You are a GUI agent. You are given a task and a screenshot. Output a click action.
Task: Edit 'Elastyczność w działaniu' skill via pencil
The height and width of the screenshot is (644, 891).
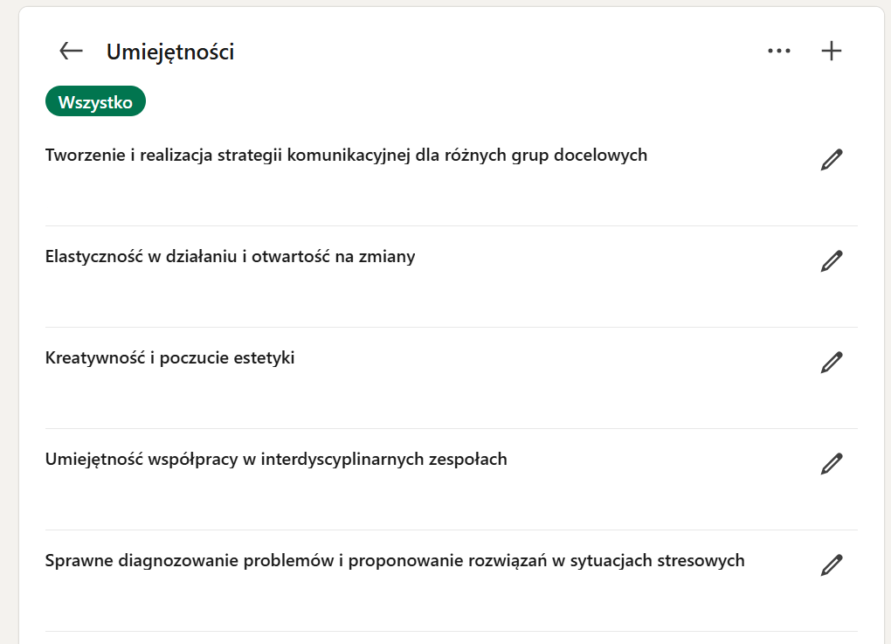[832, 261]
